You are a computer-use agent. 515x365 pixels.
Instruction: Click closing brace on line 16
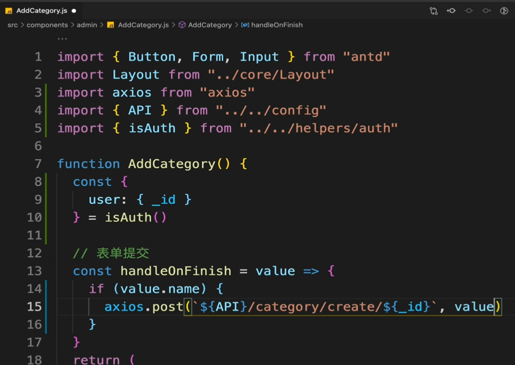(x=93, y=324)
